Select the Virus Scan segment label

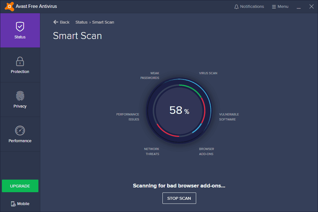coord(208,73)
